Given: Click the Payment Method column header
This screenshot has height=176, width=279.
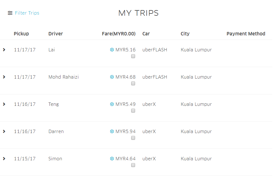Looking at the screenshot, I should click(x=246, y=34).
